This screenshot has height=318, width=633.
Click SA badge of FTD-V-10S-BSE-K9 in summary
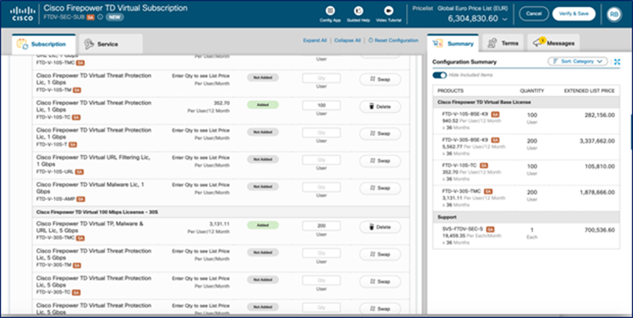pos(496,114)
